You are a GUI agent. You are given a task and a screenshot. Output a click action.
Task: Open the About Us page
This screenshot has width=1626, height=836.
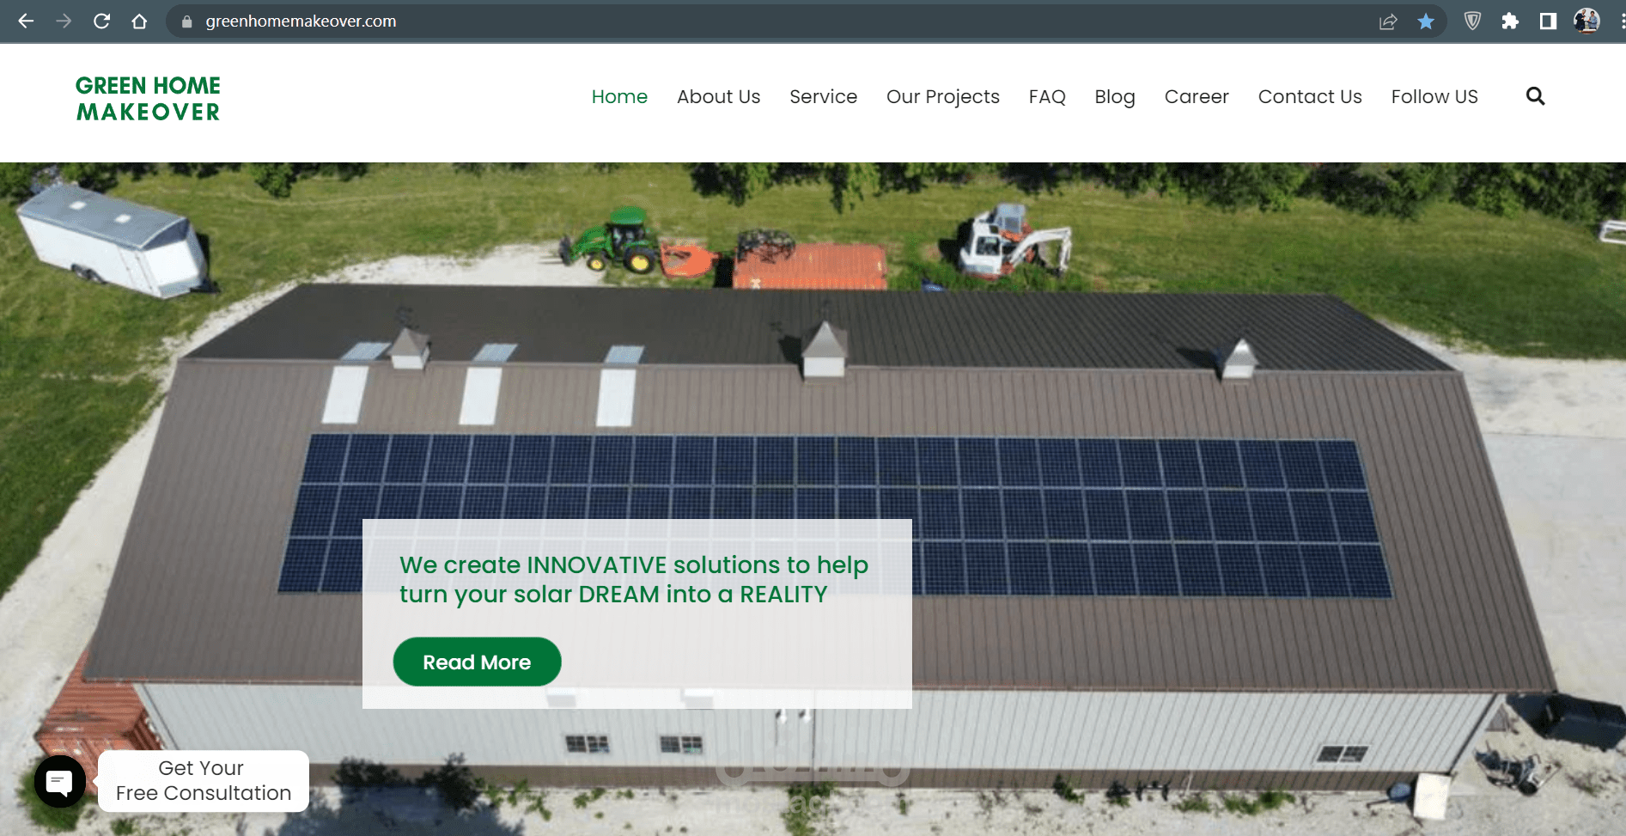718,97
